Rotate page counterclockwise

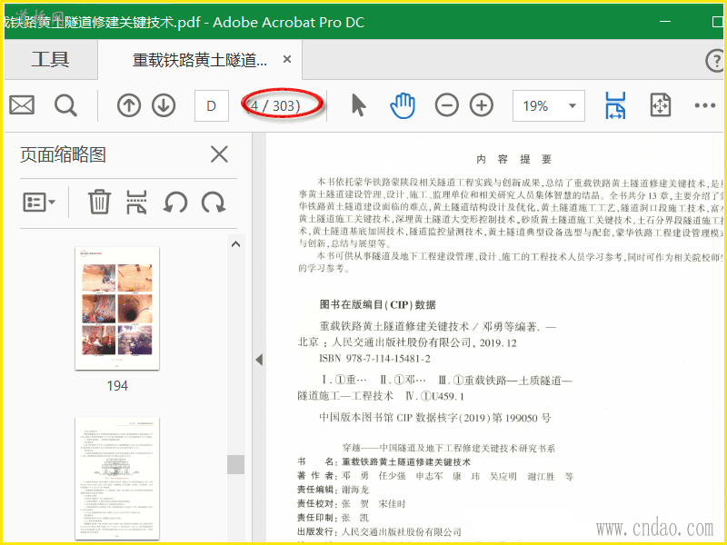[175, 203]
